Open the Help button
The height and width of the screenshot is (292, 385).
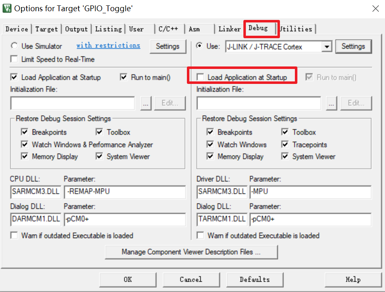click(x=353, y=280)
